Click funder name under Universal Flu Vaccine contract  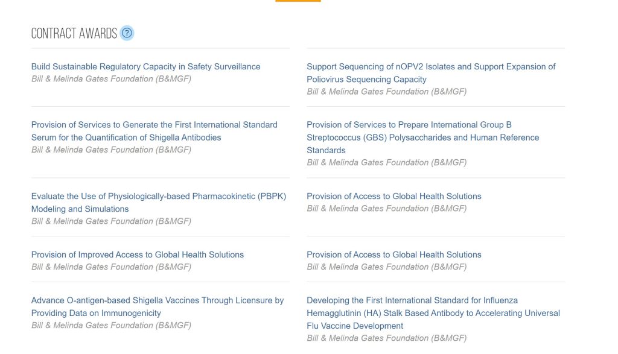[x=387, y=338]
